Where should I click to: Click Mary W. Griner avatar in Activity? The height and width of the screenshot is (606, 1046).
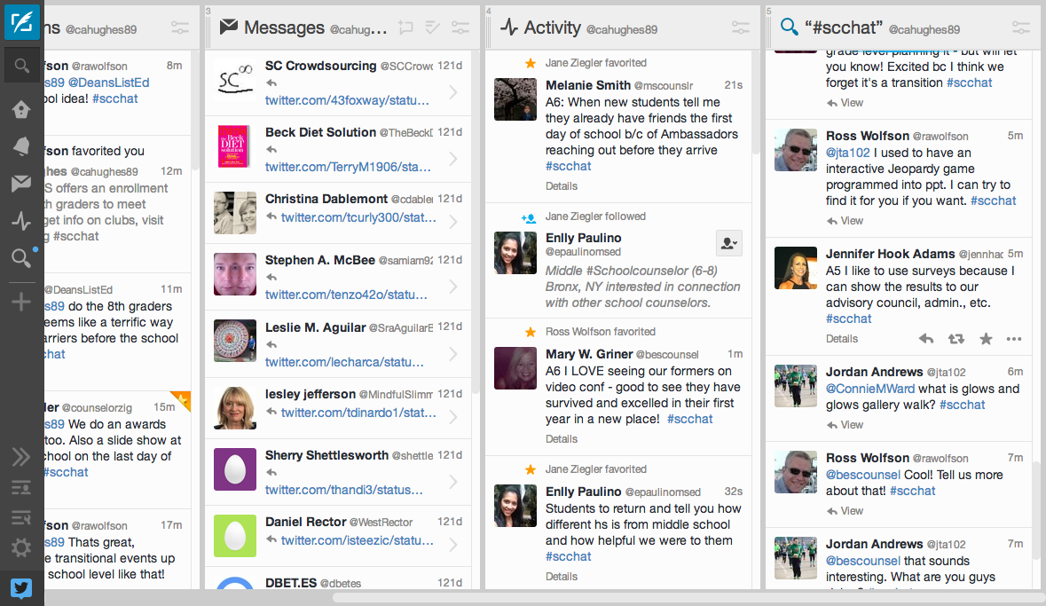tap(515, 368)
